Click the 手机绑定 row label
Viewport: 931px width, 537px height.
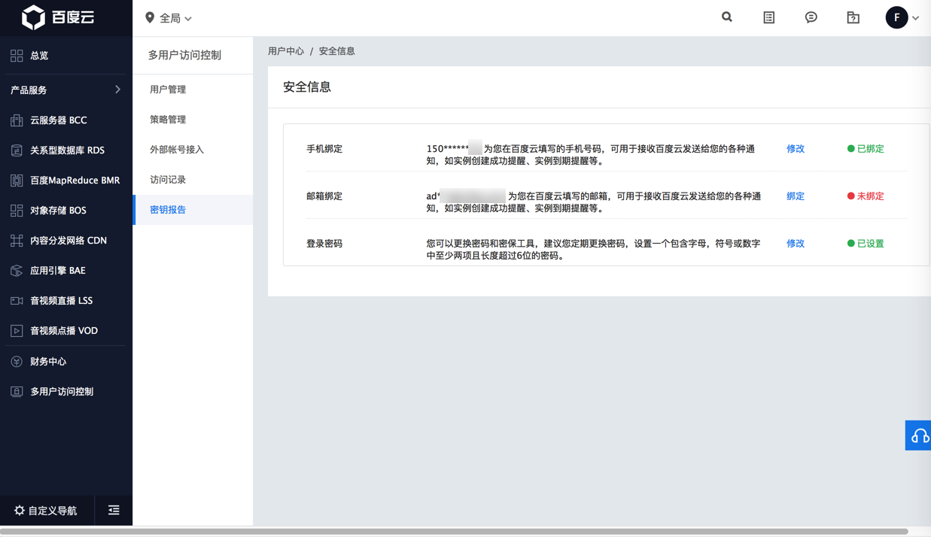tap(324, 149)
